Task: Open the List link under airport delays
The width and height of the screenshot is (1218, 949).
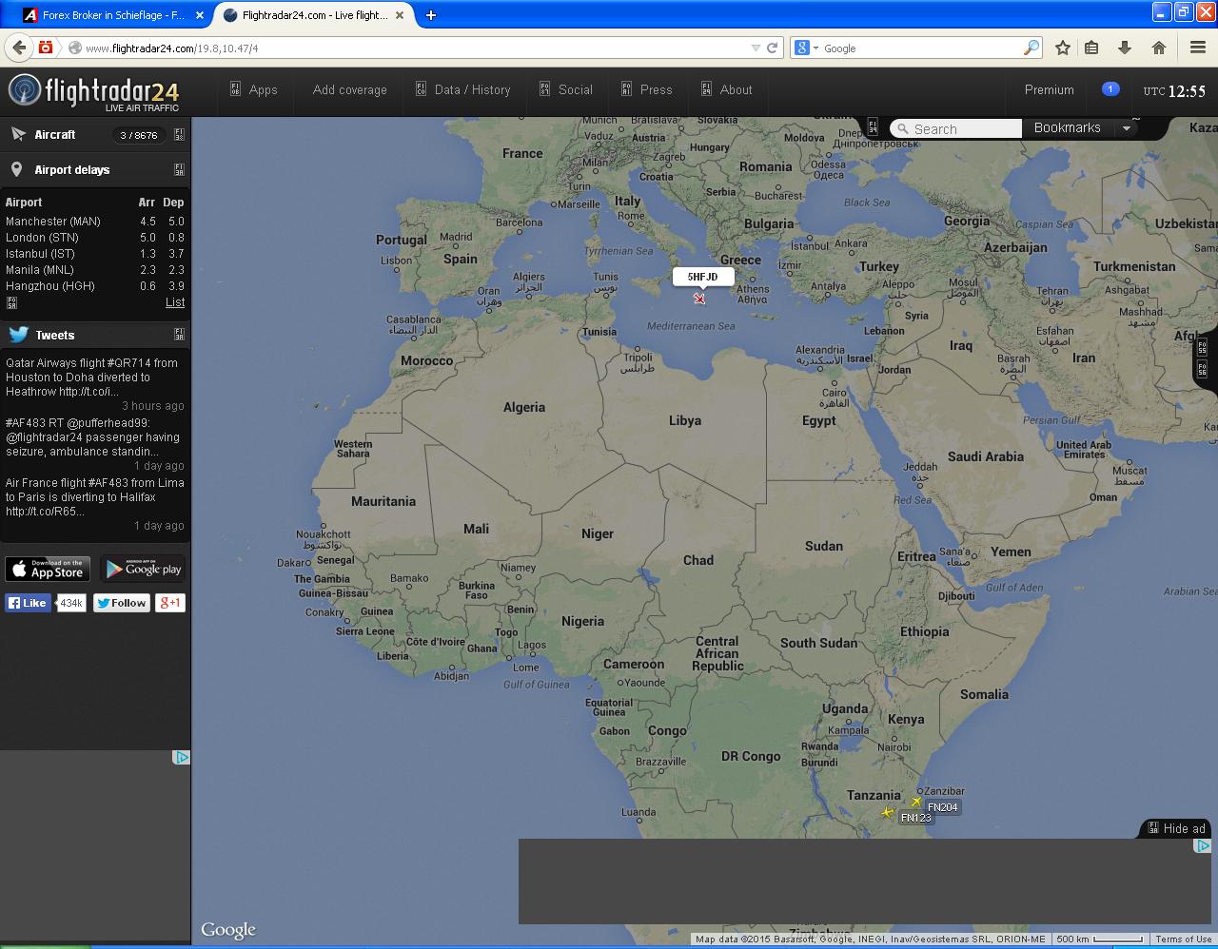Action: (175, 301)
